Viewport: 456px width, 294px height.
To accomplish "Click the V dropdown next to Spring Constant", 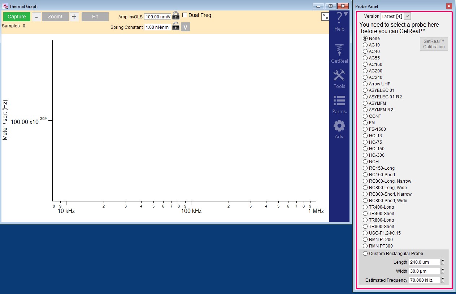I will tap(185, 27).
